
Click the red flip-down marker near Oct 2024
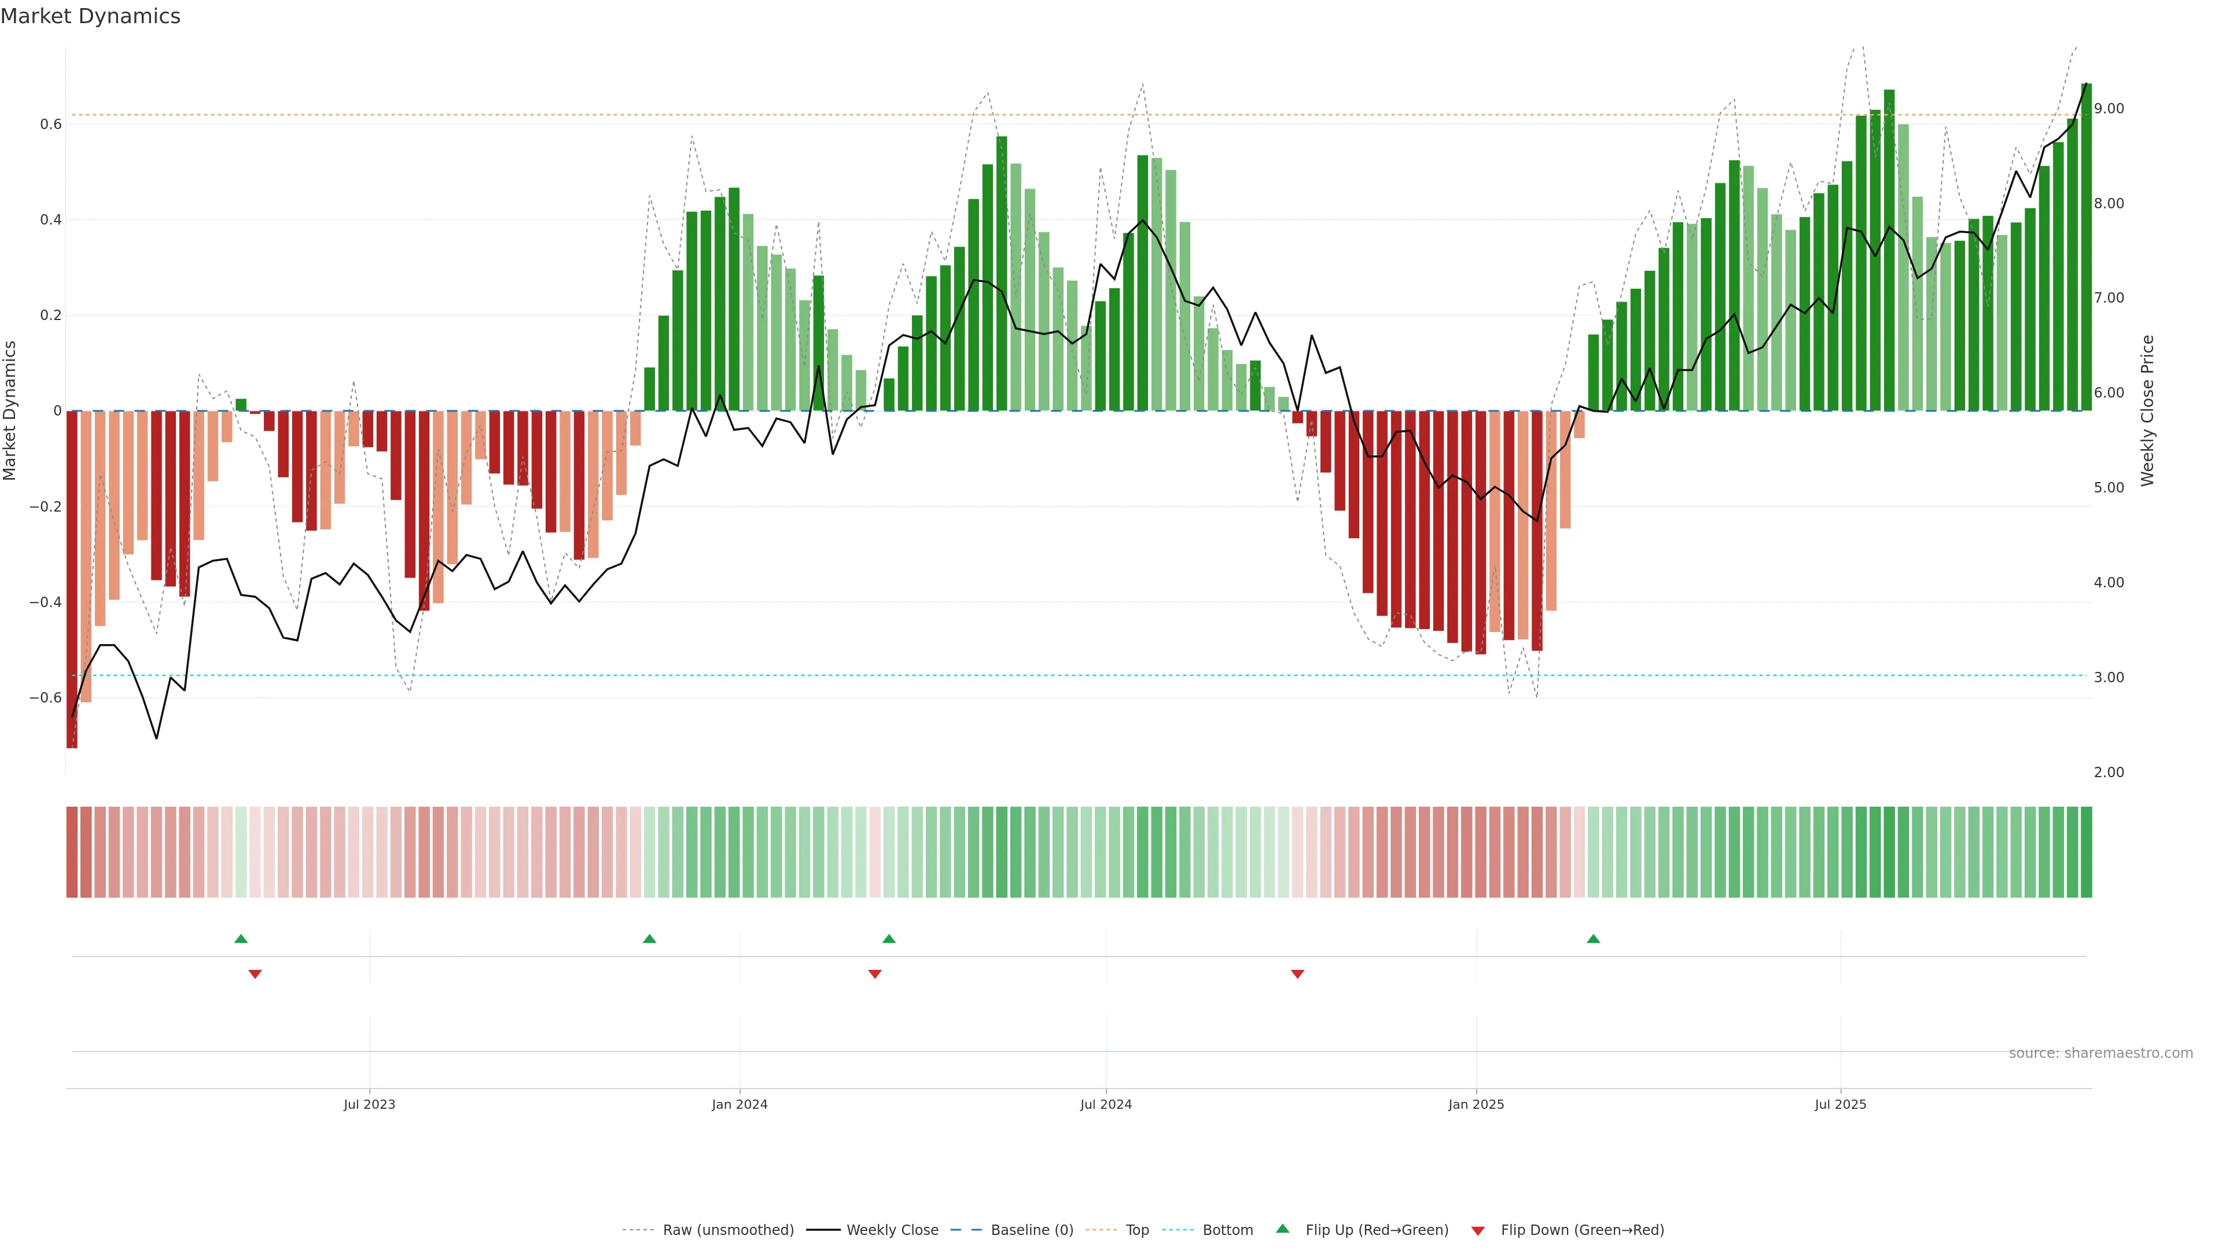point(1297,974)
